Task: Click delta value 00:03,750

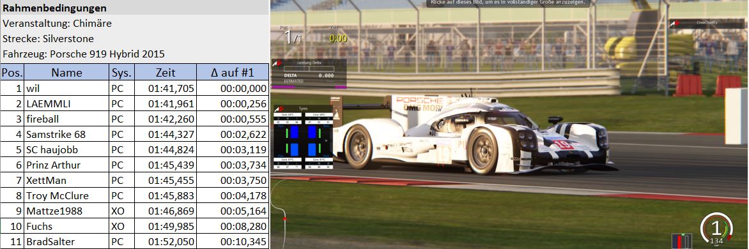Action: 243,180
